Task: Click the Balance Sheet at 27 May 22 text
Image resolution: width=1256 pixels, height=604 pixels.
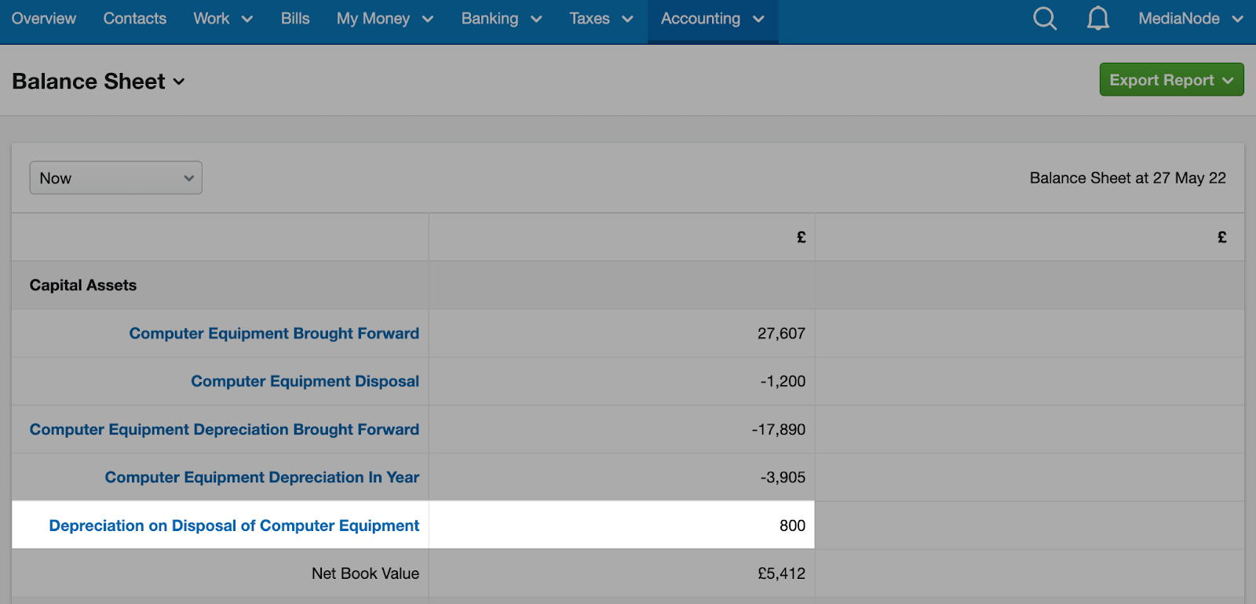Action: click(1127, 178)
